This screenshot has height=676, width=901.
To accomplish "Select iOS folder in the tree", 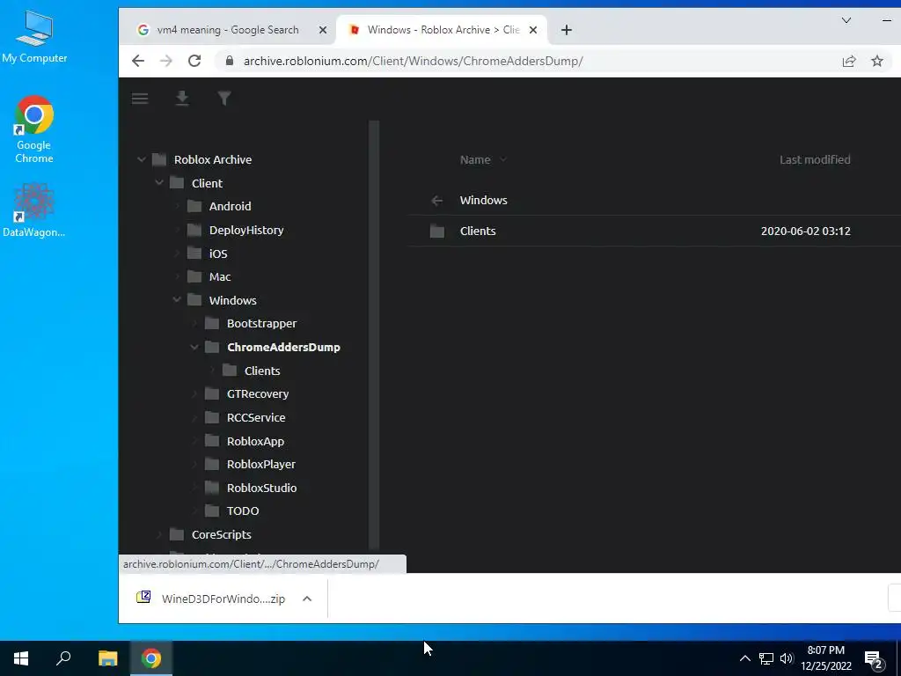I will 218,253.
